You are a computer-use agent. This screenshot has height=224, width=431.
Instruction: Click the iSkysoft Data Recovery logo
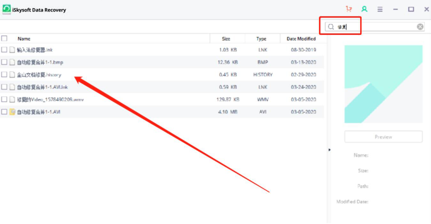click(6, 9)
